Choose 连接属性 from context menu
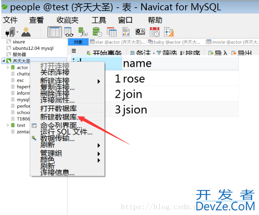 click(x=67, y=100)
